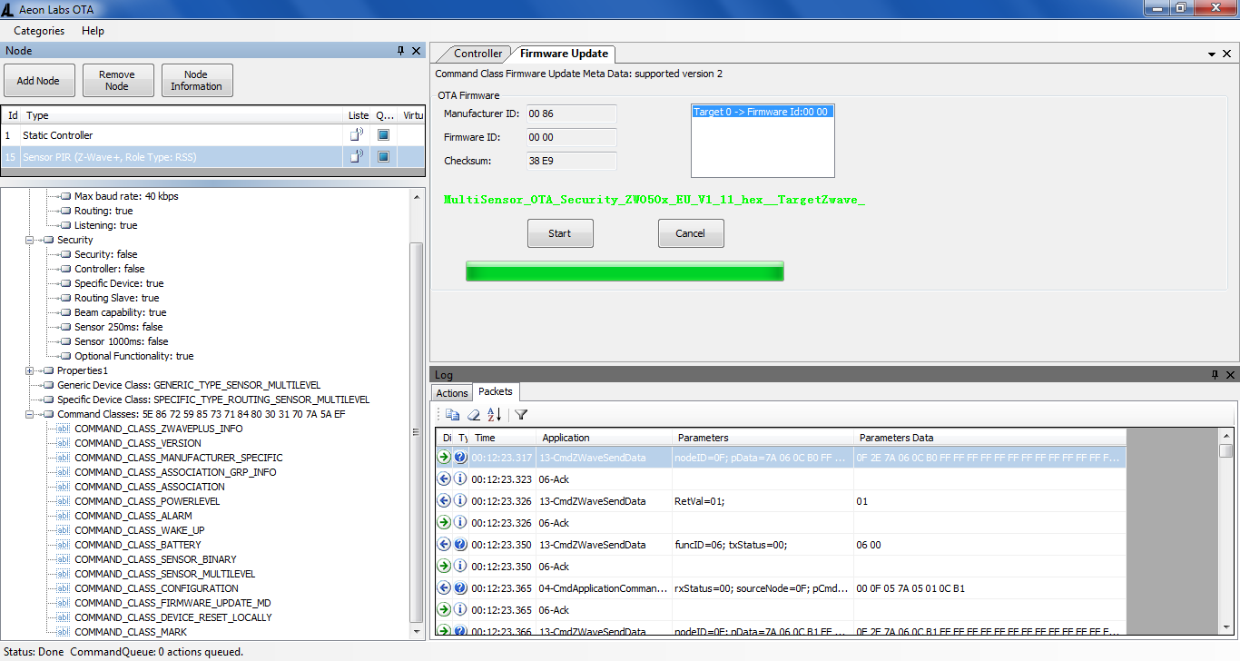
Task: Collapse the Security tree node
Action: 30,240
